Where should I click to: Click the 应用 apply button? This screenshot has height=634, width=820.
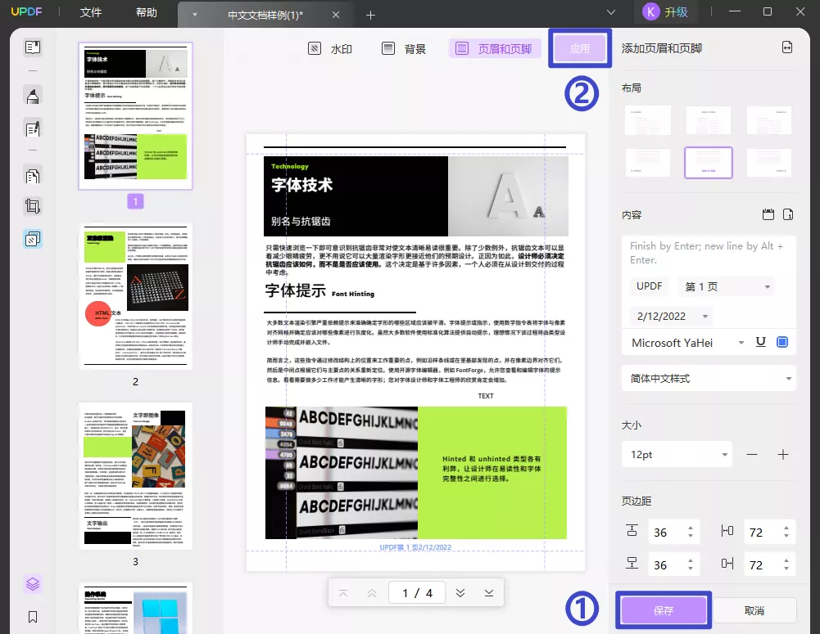579,48
